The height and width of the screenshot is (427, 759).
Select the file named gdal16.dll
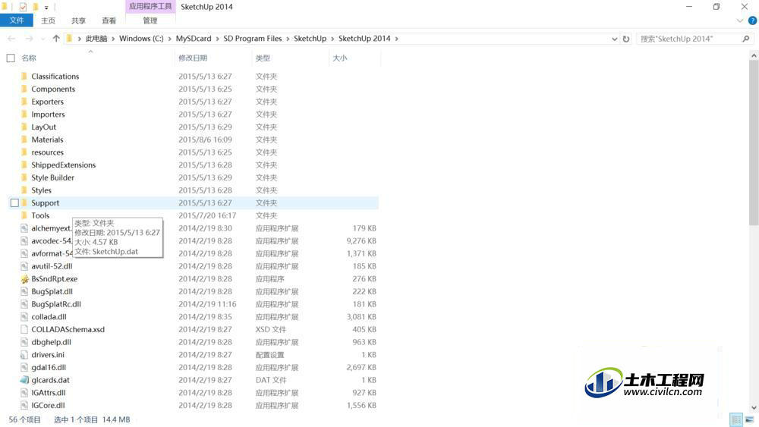click(x=49, y=368)
